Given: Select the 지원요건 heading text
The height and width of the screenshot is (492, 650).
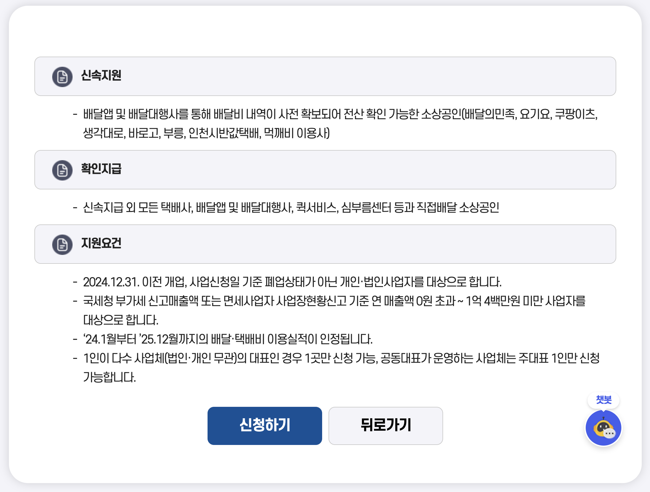Looking at the screenshot, I should point(101,243).
